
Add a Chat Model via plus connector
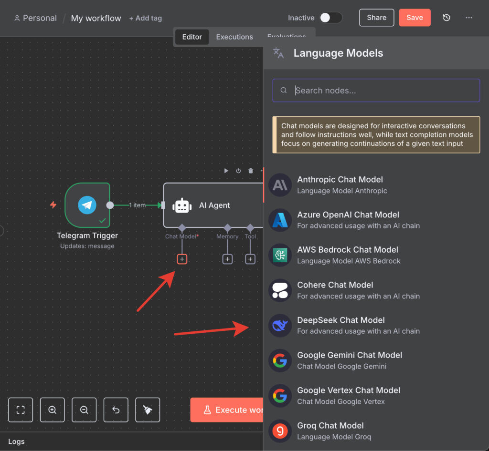pos(182,259)
